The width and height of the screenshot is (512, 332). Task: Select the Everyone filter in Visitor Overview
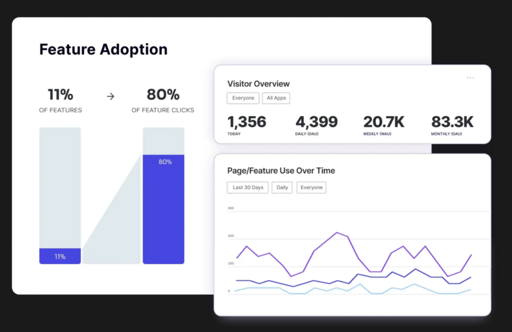click(x=243, y=98)
